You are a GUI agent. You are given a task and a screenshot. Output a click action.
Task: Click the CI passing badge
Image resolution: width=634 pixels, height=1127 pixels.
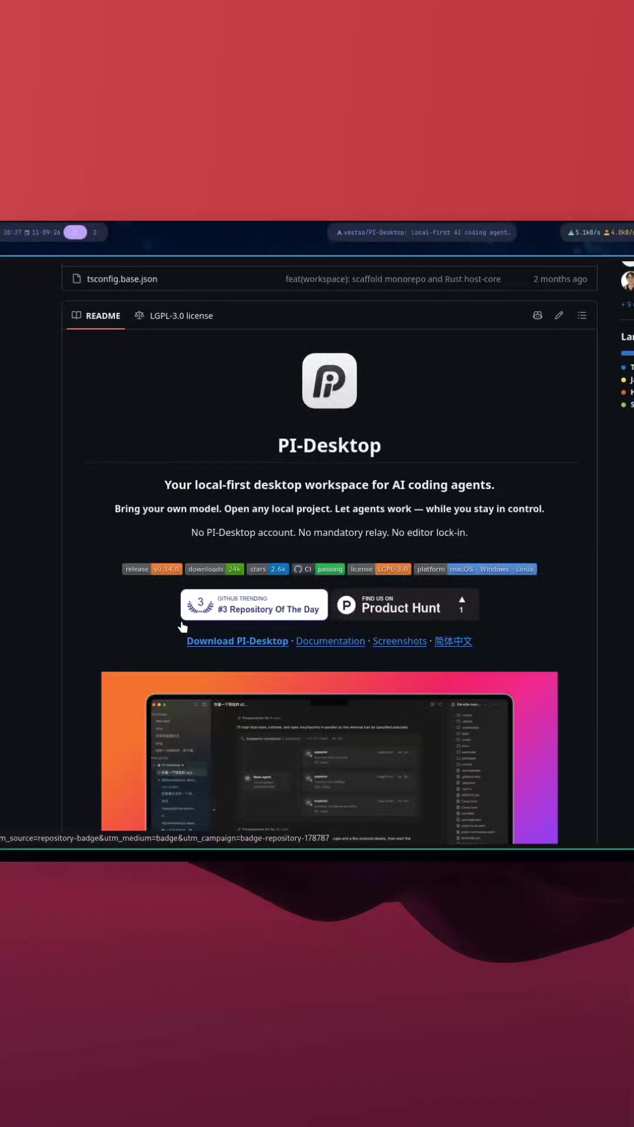coord(318,569)
